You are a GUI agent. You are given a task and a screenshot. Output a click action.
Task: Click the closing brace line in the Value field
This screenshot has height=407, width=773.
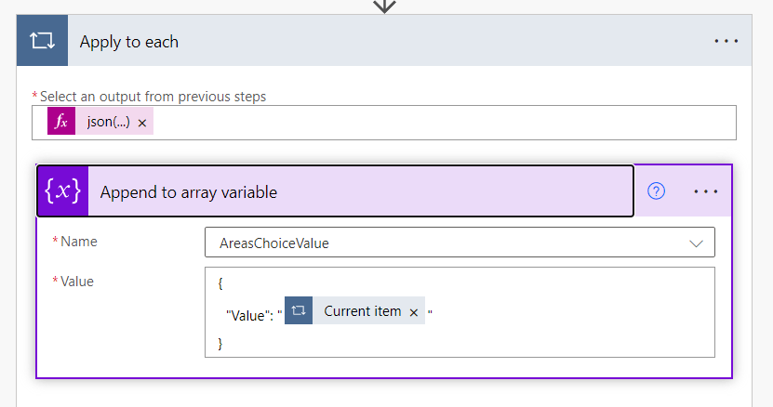click(x=220, y=343)
